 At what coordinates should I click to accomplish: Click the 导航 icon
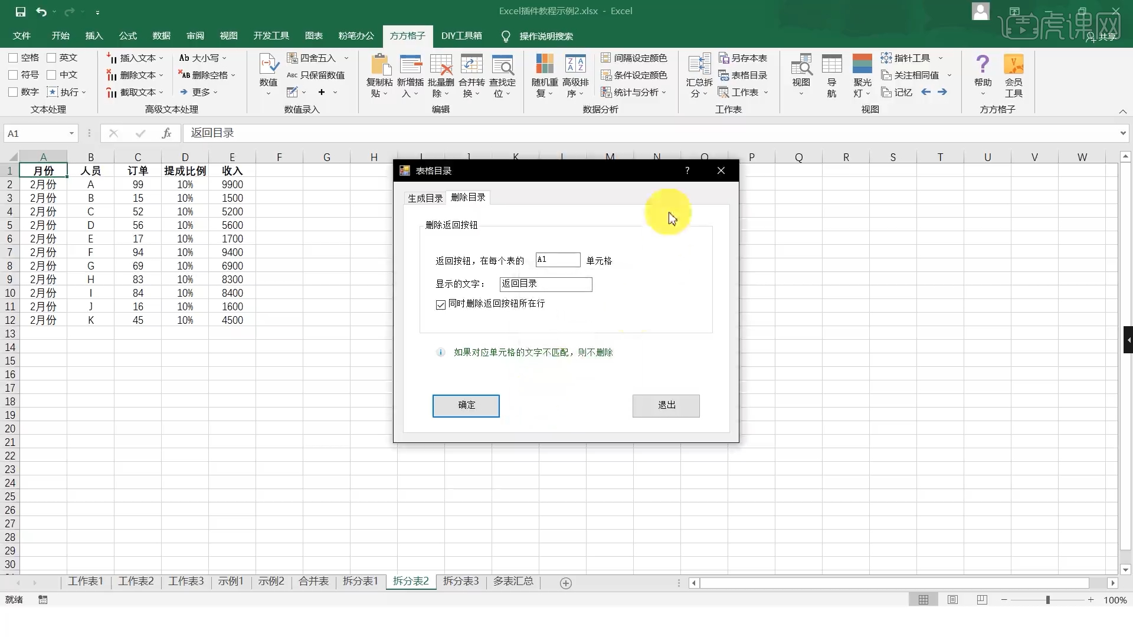click(x=832, y=64)
